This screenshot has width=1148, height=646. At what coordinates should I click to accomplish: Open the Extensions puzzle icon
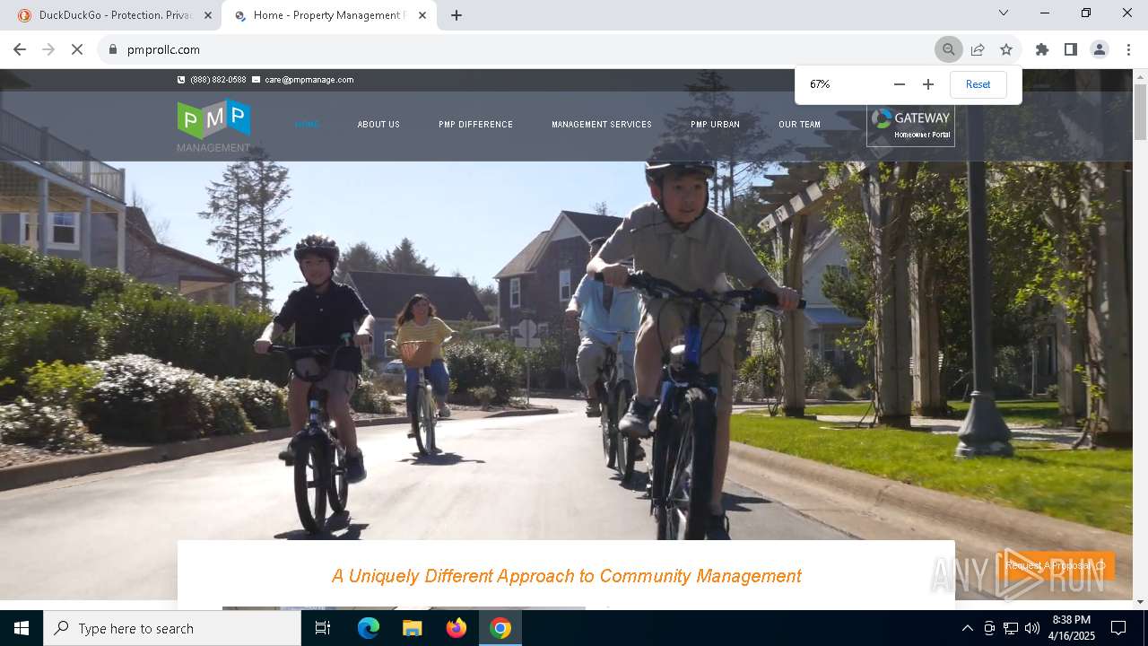pos(1042,49)
